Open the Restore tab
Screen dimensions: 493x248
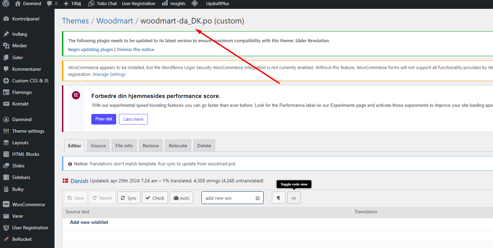pyautogui.click(x=151, y=146)
